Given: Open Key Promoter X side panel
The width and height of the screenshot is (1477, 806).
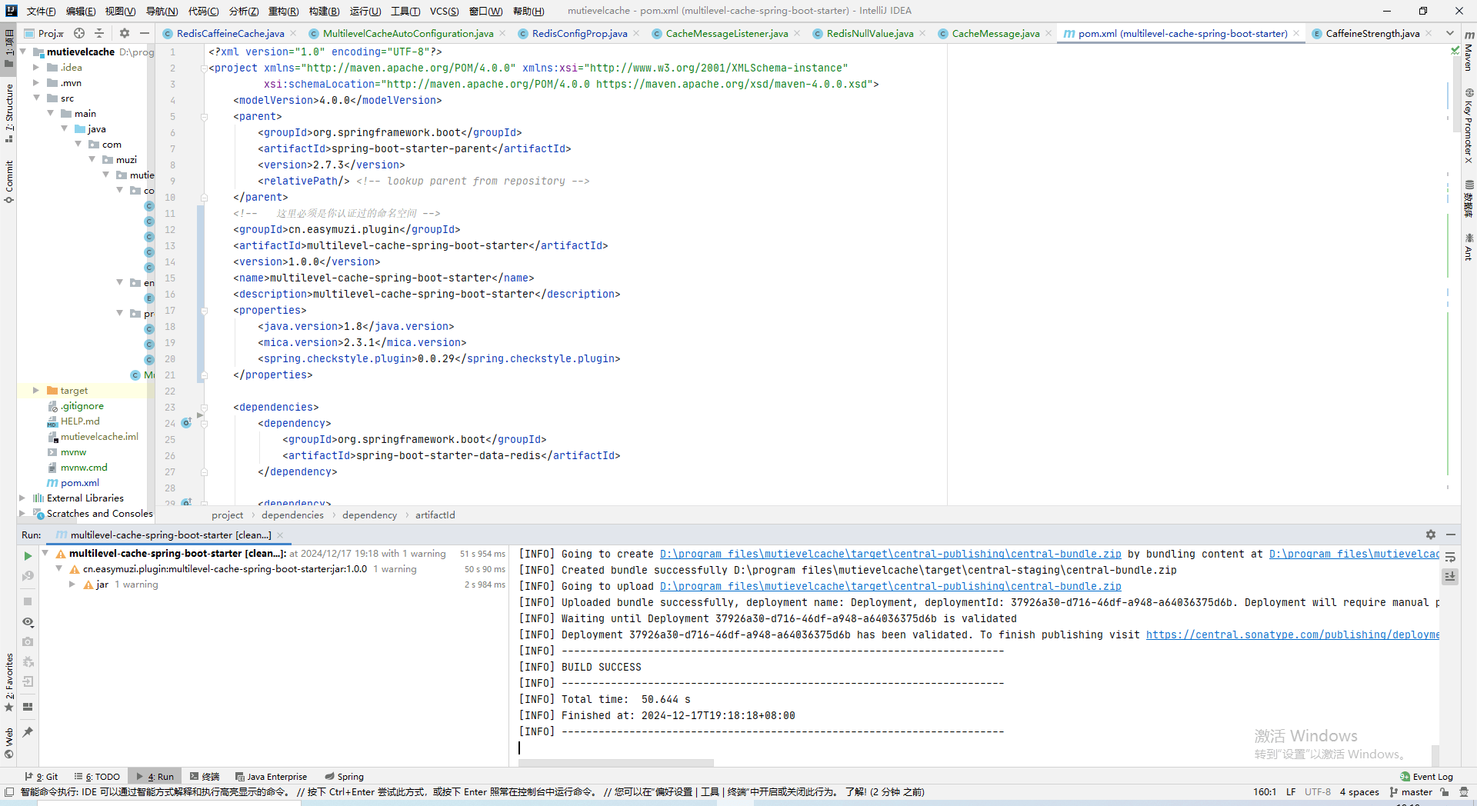Looking at the screenshot, I should click(1469, 127).
